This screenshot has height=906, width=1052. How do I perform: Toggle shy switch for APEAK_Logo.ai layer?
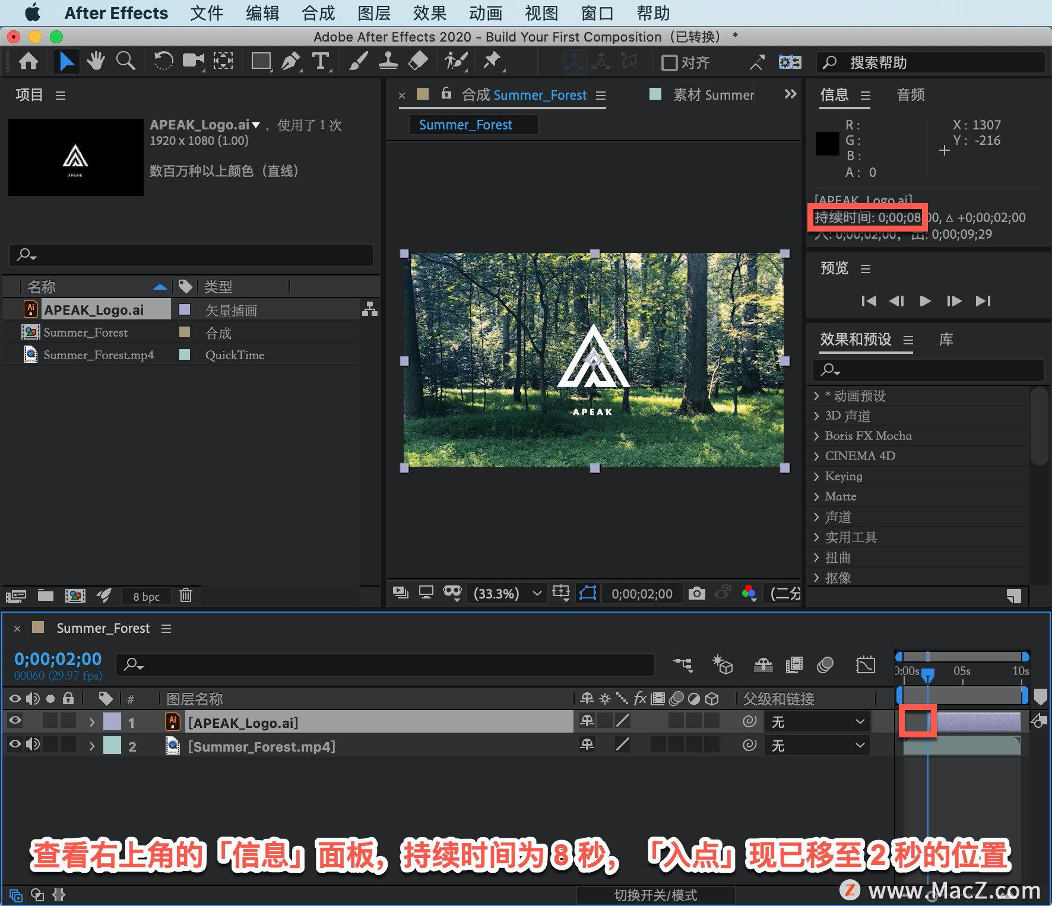587,721
